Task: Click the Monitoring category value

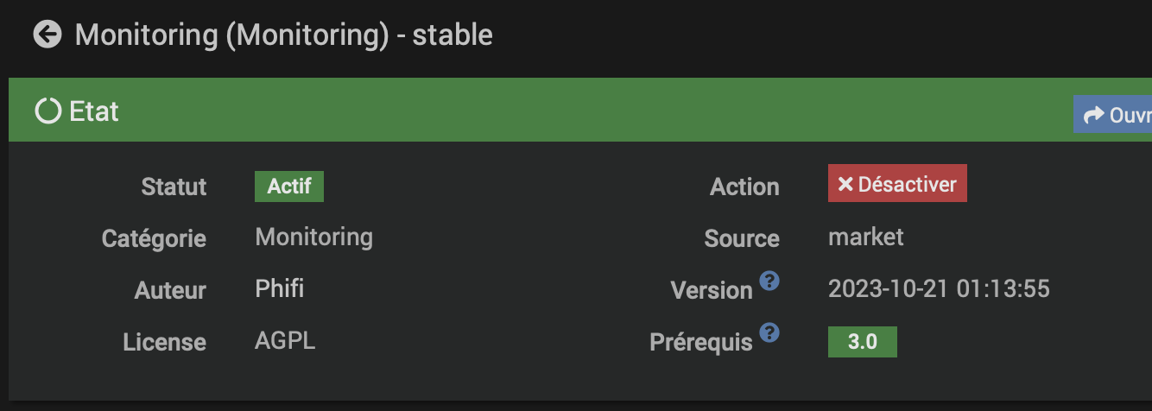Action: click(x=313, y=237)
